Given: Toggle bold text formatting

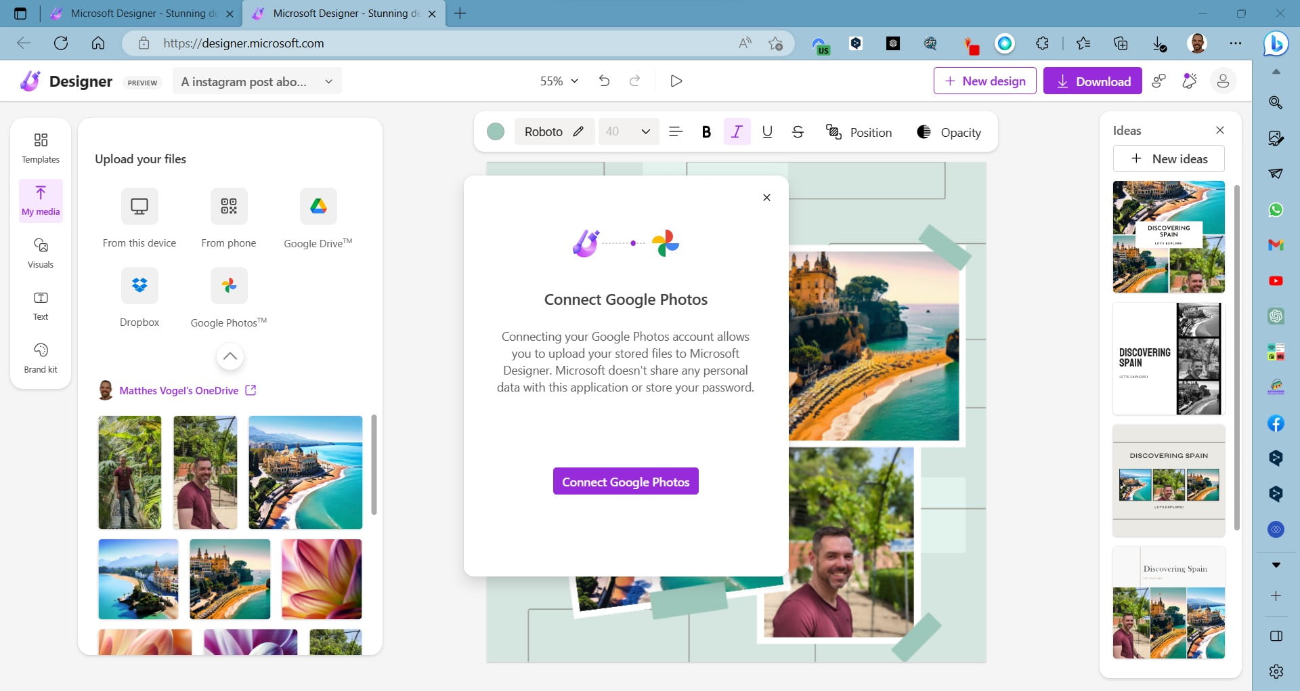Looking at the screenshot, I should 706,132.
